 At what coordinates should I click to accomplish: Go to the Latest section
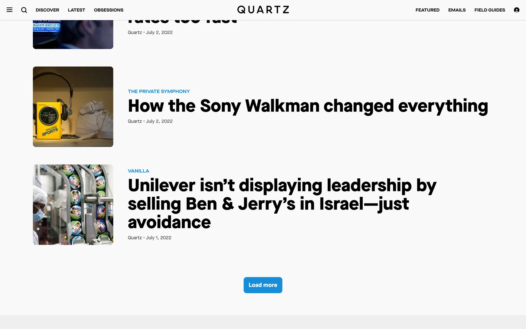tap(76, 10)
